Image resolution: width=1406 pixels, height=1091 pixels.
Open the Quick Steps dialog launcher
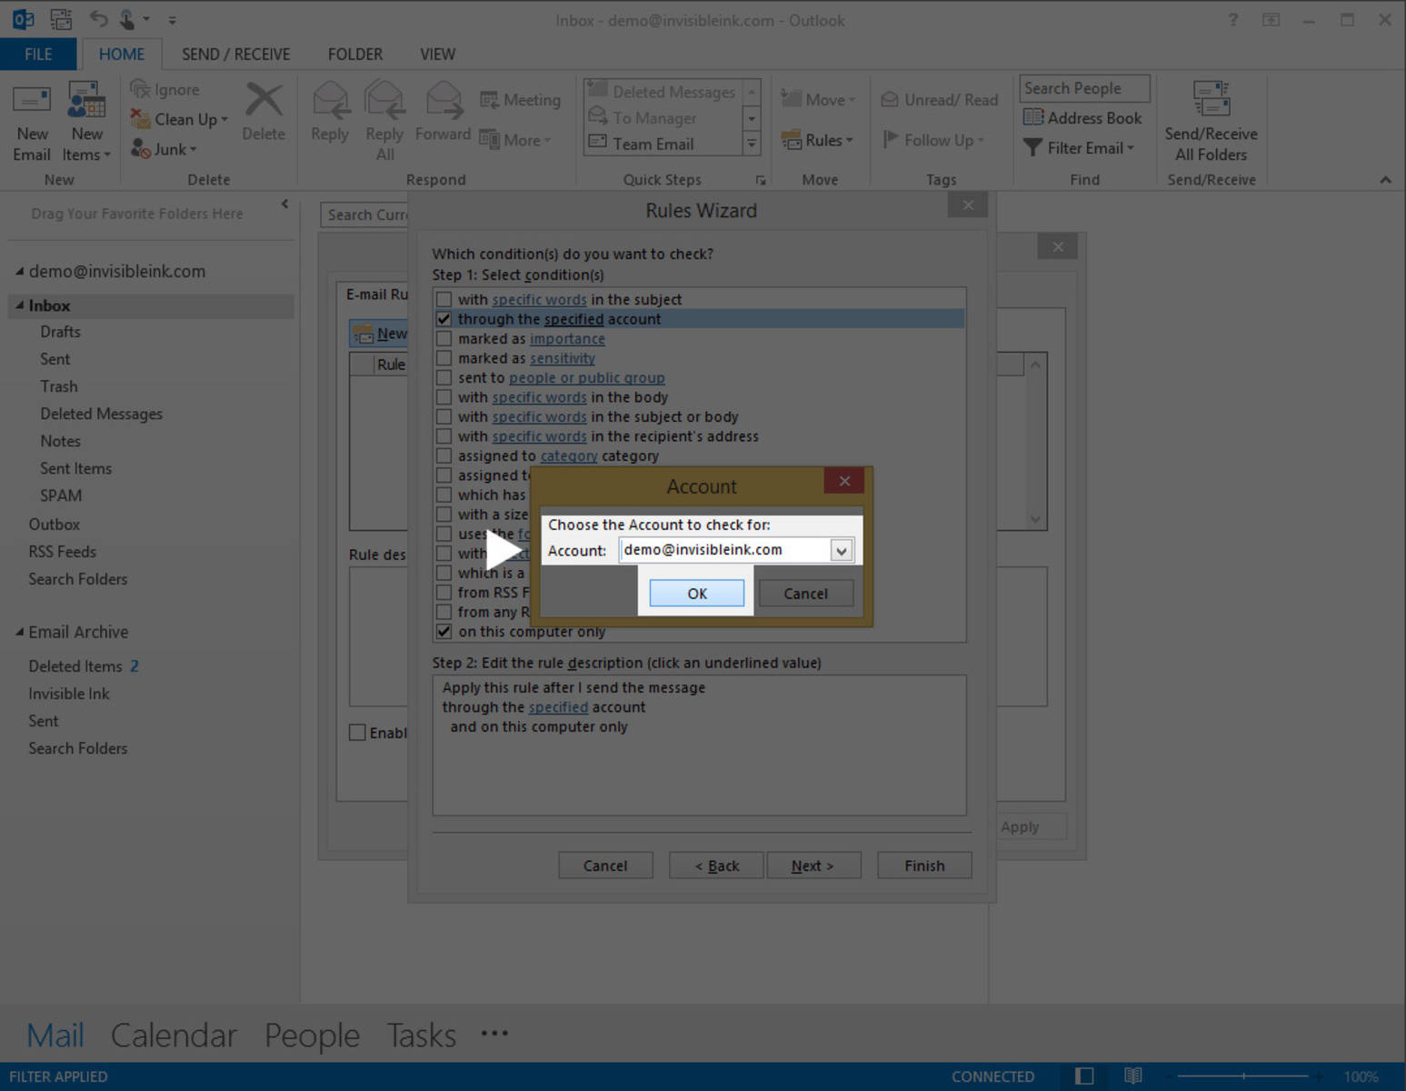(x=761, y=180)
